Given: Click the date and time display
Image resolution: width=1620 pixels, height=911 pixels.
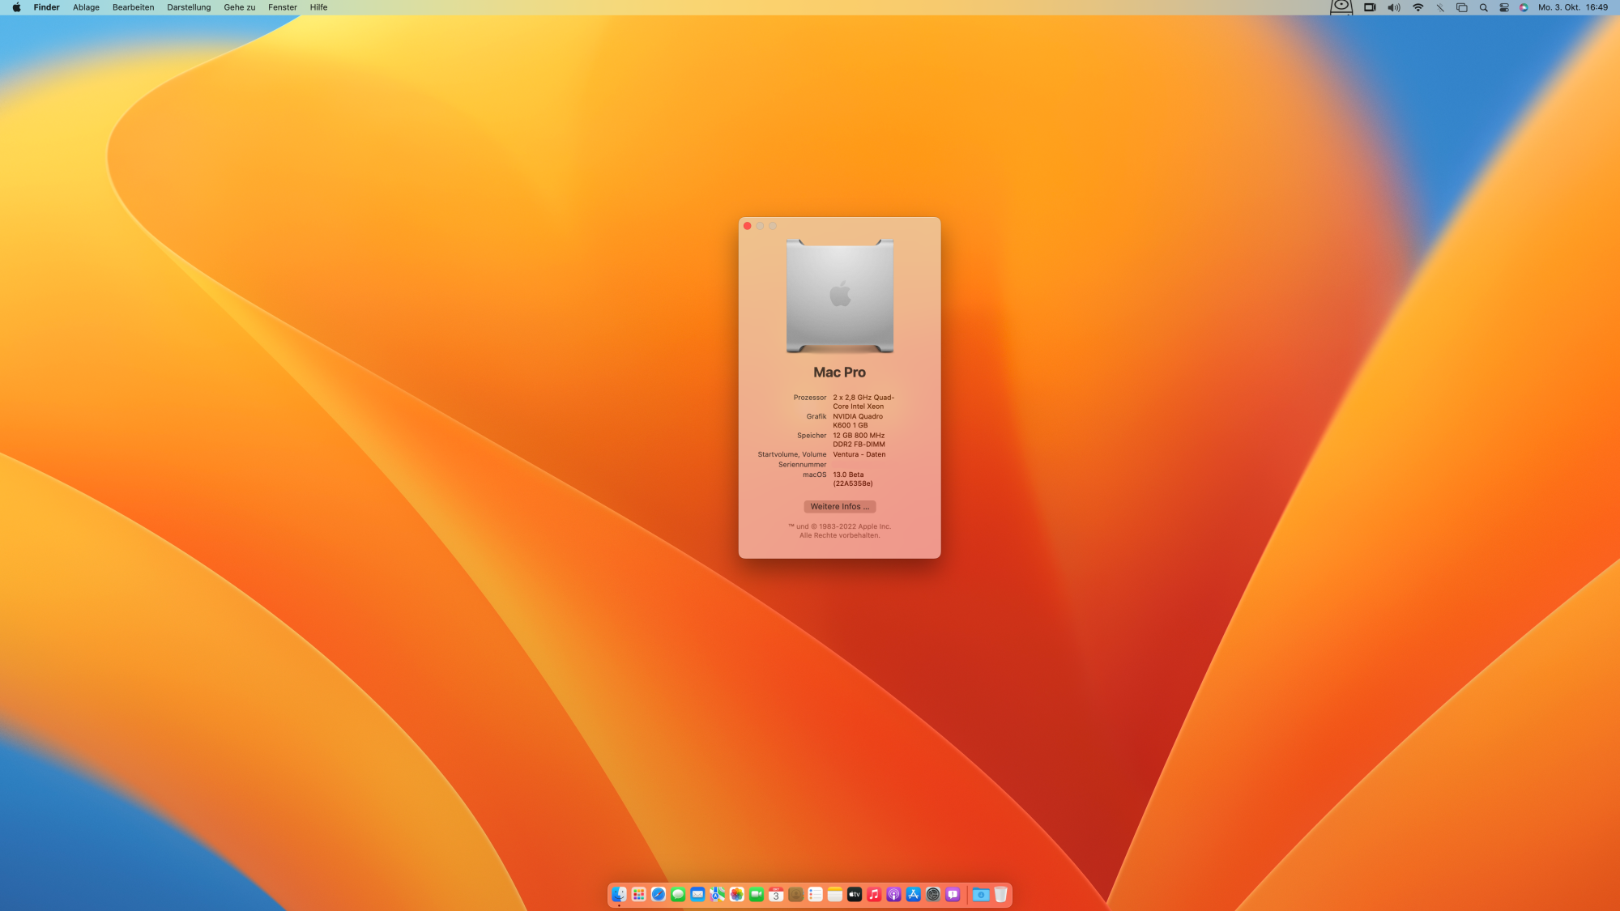Looking at the screenshot, I should [x=1572, y=7].
